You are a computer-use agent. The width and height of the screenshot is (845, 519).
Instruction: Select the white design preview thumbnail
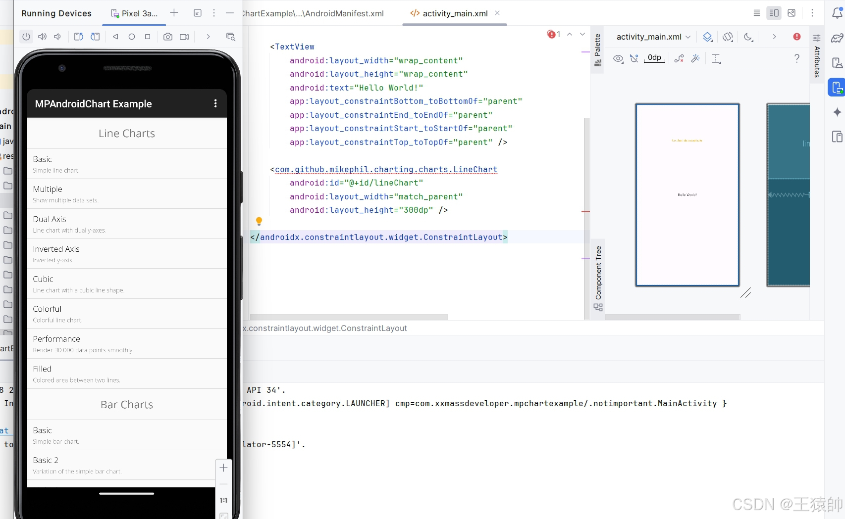(x=687, y=195)
